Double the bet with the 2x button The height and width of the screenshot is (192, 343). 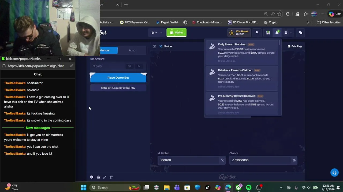[x=139, y=66]
